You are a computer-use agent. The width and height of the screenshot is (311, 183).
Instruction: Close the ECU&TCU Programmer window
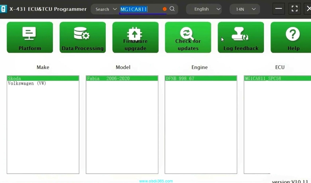(x=308, y=9)
